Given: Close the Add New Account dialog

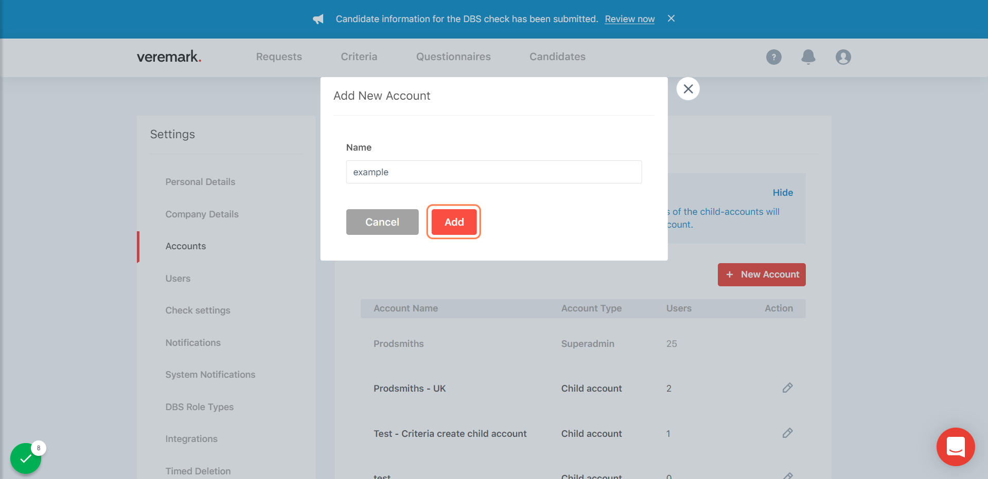Looking at the screenshot, I should tap(688, 89).
